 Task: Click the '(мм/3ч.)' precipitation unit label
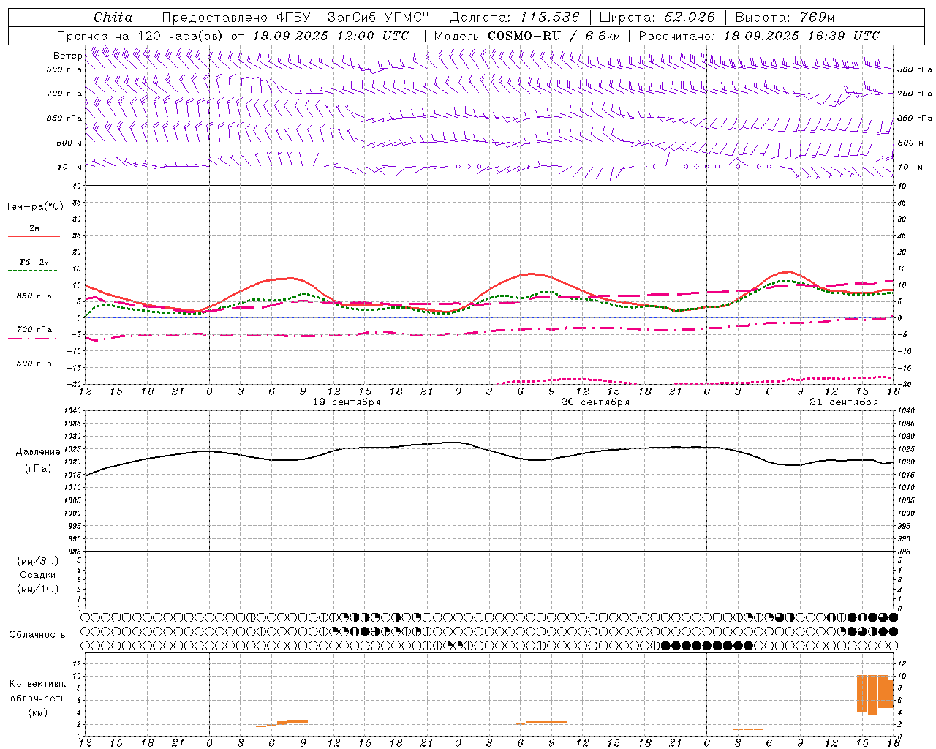pyautogui.click(x=38, y=561)
